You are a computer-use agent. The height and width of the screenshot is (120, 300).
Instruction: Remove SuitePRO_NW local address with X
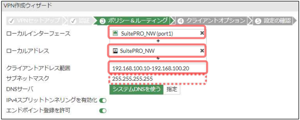(202, 51)
